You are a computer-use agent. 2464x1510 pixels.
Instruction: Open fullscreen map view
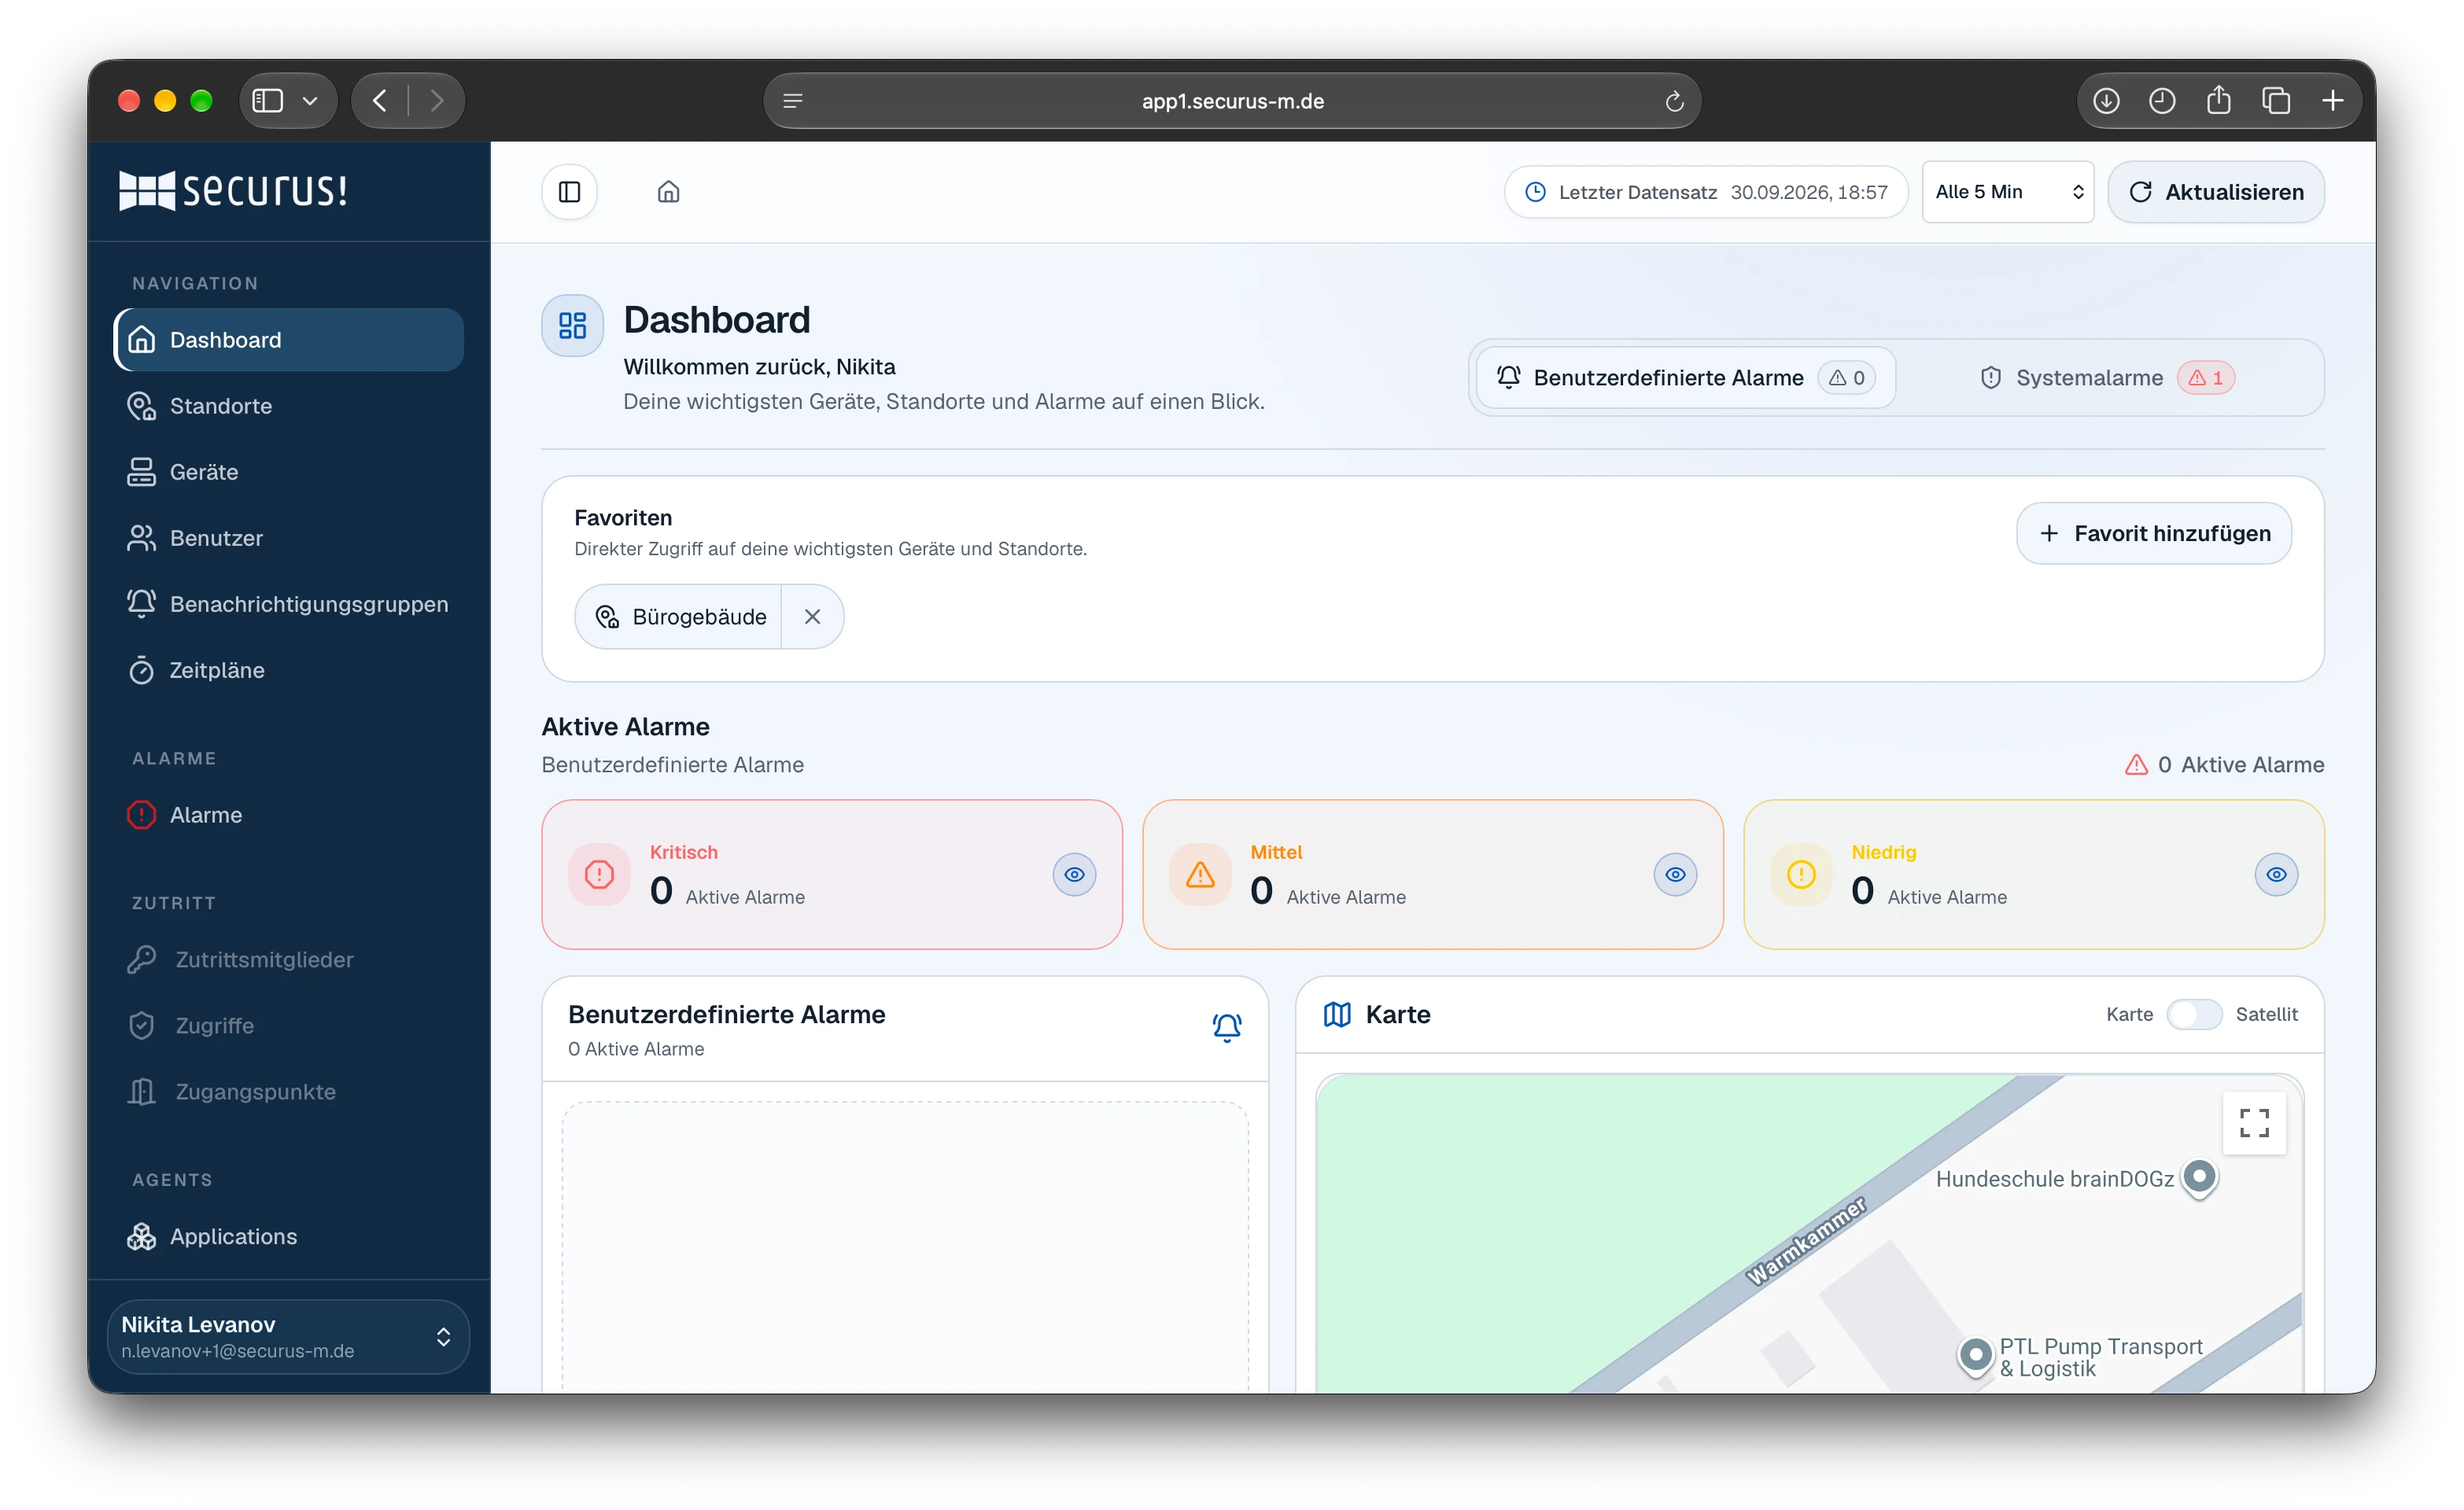tap(2254, 1123)
